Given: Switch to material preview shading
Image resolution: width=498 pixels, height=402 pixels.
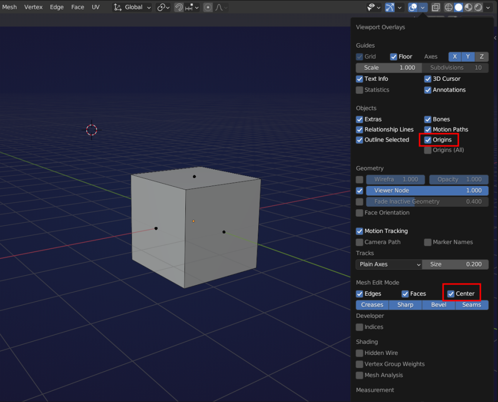Looking at the screenshot, I should [468, 7].
